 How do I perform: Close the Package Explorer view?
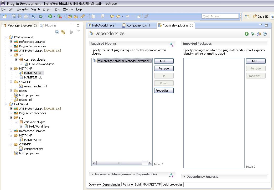36,25
